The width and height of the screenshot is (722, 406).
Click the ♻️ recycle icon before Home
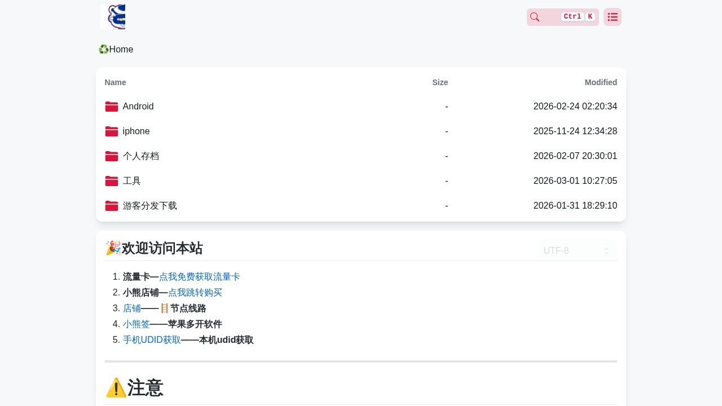pos(103,50)
